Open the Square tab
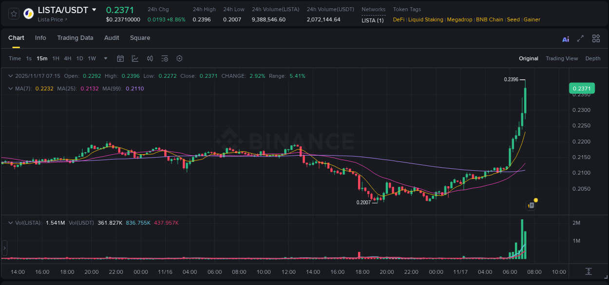The height and width of the screenshot is (285, 609). [x=140, y=38]
